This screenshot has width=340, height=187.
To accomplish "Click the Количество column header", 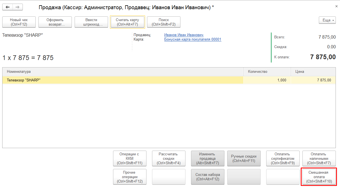I will click(267, 72).
